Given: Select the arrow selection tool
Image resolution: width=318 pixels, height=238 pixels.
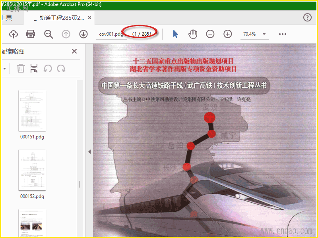Looking at the screenshot, I should point(176,34).
